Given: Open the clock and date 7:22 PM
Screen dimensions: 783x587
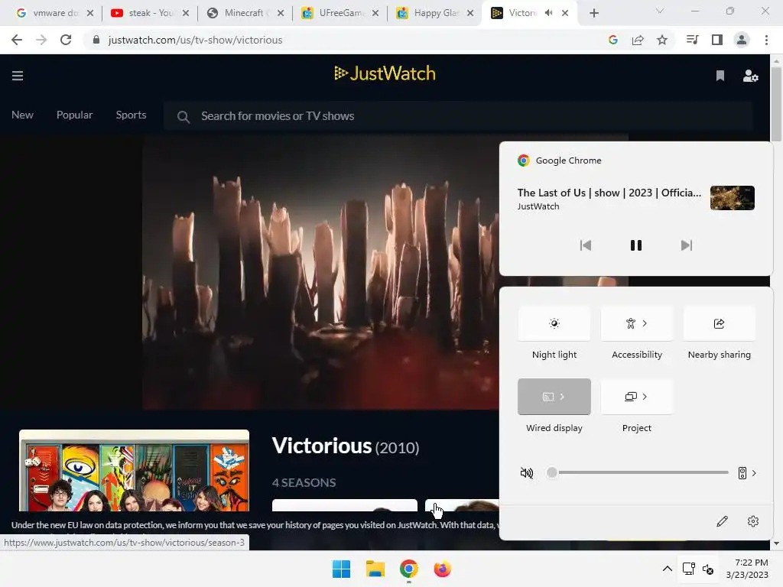Looking at the screenshot, I should click(747, 569).
